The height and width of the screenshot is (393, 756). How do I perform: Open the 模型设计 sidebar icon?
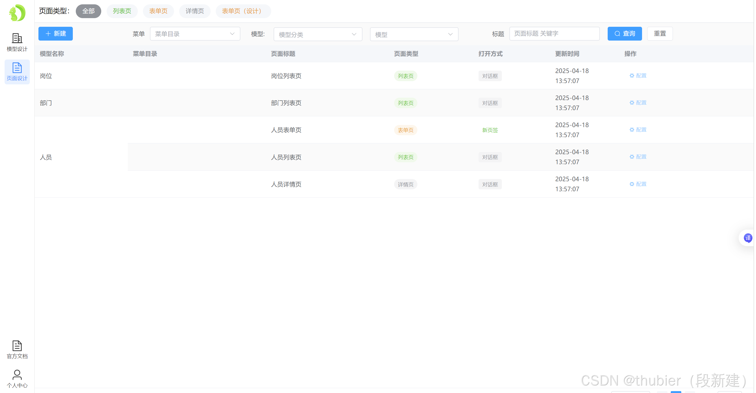pos(17,42)
